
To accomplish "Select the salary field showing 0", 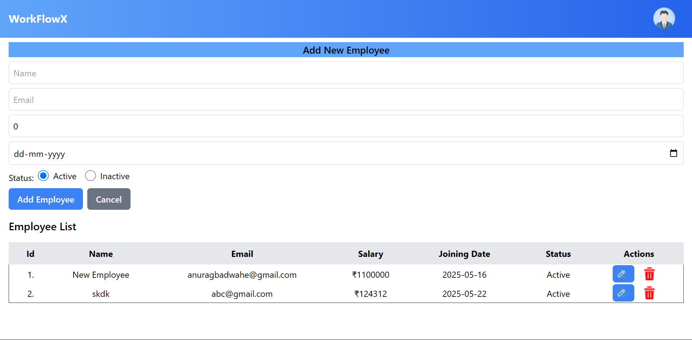I will 345,126.
